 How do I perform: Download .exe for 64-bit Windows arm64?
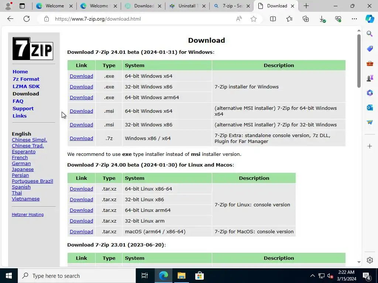[81, 97]
